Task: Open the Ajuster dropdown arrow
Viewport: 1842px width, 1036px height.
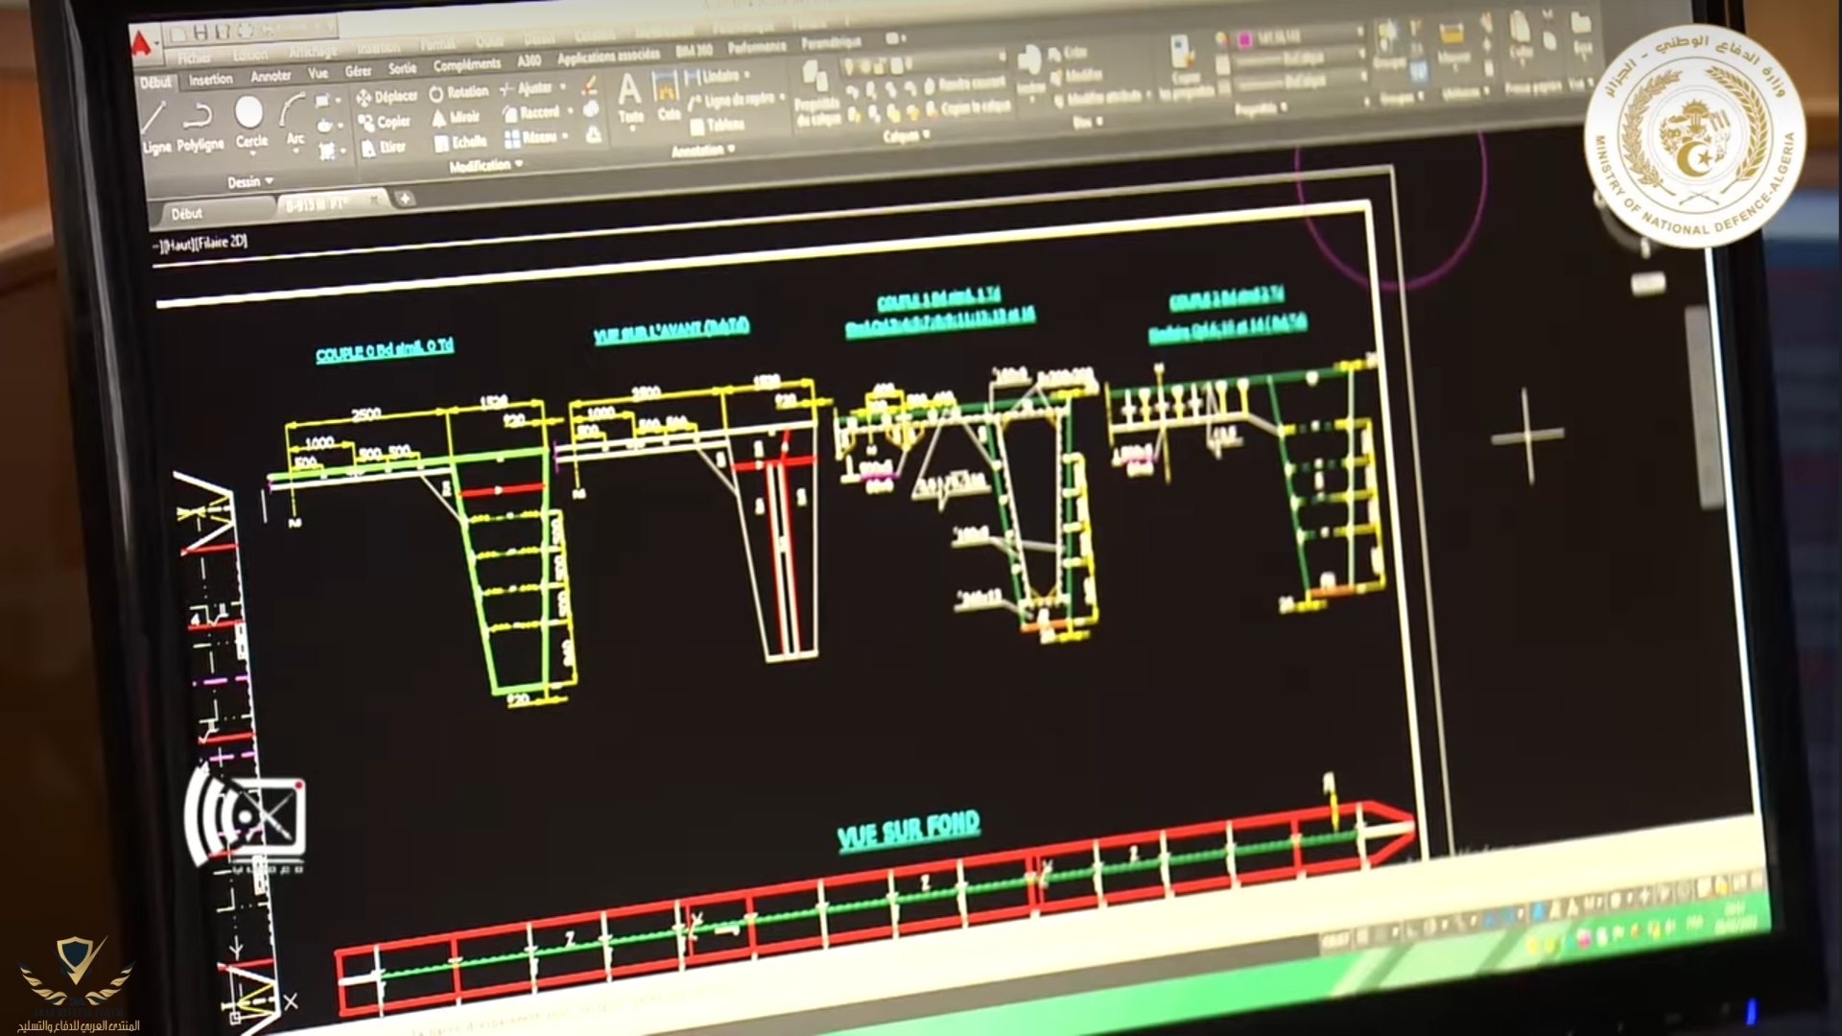Action: tap(562, 87)
